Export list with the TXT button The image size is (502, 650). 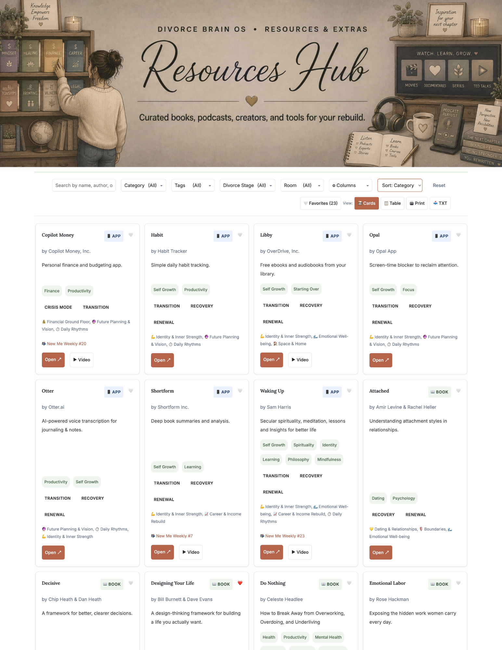[440, 203]
